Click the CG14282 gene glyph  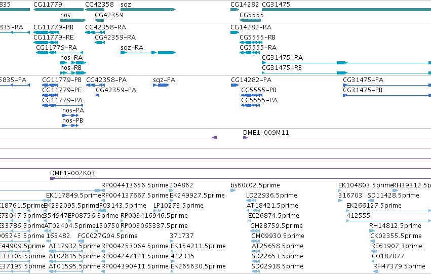[x=234, y=10]
